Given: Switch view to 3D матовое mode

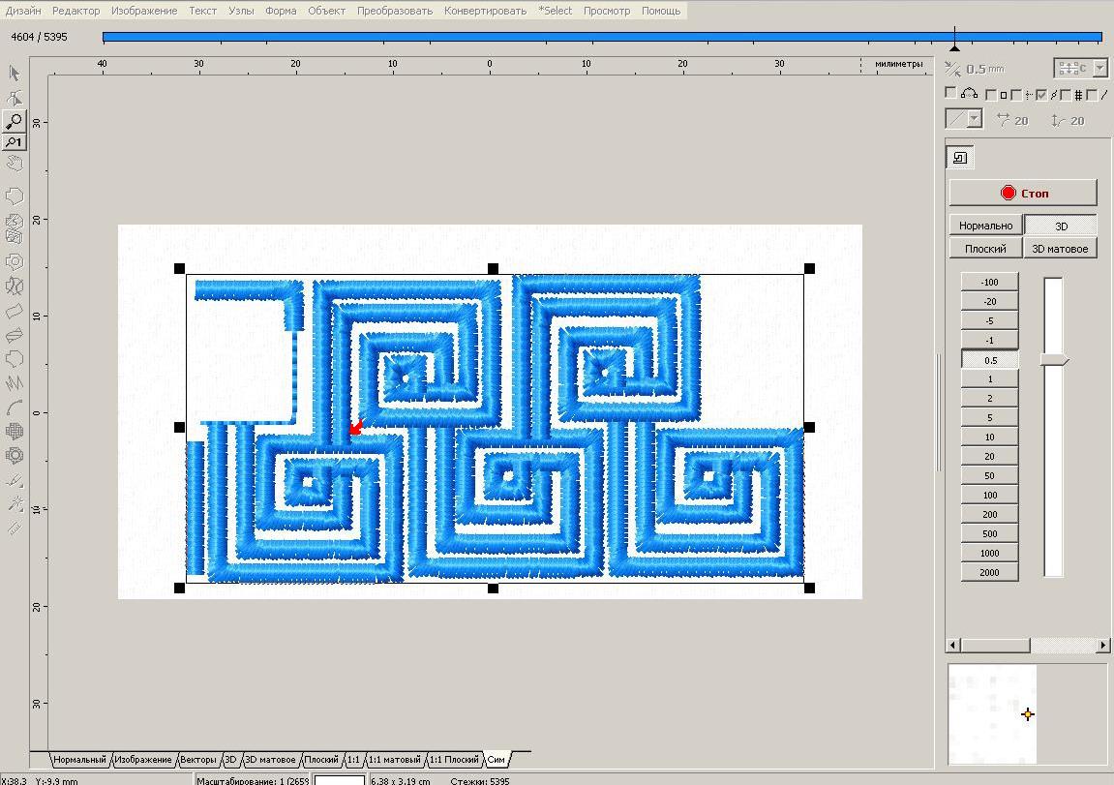Looking at the screenshot, I should (1060, 249).
